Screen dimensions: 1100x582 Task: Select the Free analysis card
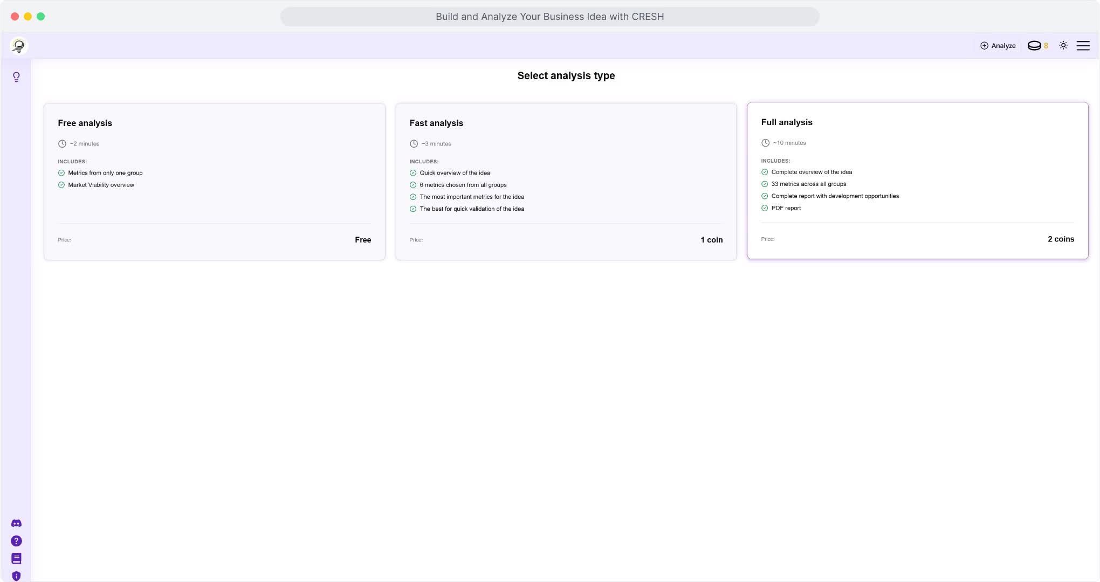(x=214, y=181)
